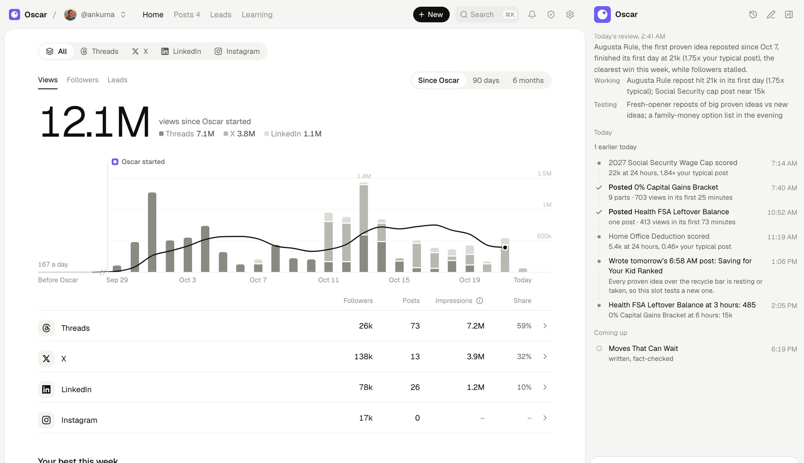The height and width of the screenshot is (463, 804).
Task: Open the settings gear
Action: (x=570, y=14)
